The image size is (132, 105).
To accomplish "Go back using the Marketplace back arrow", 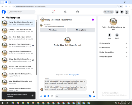I will (3, 18).
